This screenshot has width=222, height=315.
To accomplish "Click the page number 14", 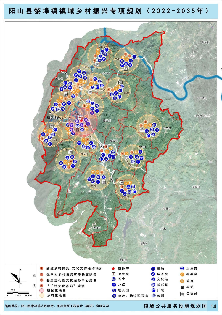I will (214, 306).
